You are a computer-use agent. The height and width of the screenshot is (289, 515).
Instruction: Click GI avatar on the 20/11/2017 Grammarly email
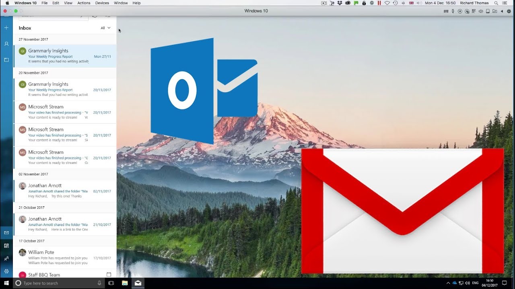(23, 84)
